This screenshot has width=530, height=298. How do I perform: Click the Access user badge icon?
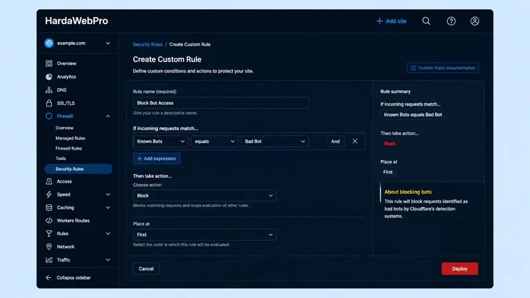click(x=49, y=181)
